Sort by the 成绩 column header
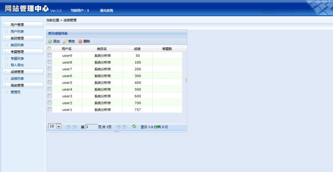 tap(137, 49)
